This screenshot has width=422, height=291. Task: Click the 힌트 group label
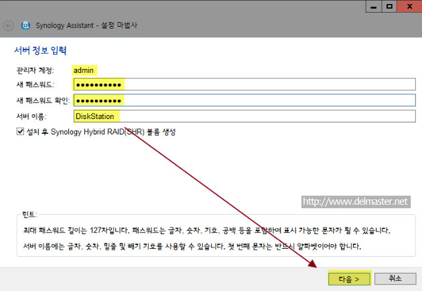pos(29,215)
